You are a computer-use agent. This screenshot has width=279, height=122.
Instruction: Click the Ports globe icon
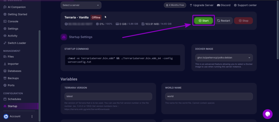click(x=5, y=85)
